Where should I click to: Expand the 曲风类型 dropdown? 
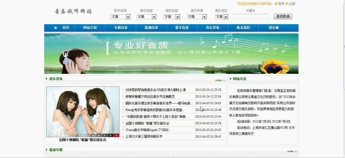(172, 17)
